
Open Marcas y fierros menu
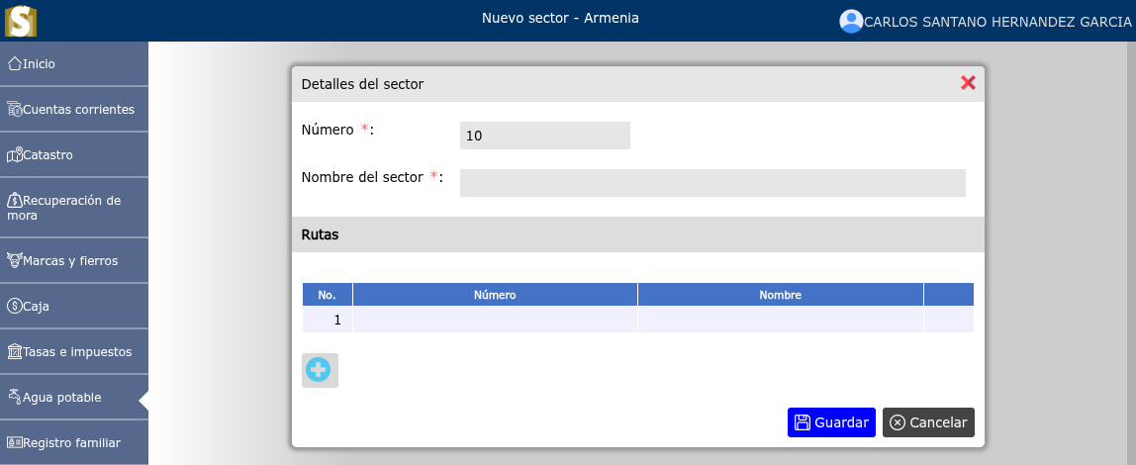[74, 261]
